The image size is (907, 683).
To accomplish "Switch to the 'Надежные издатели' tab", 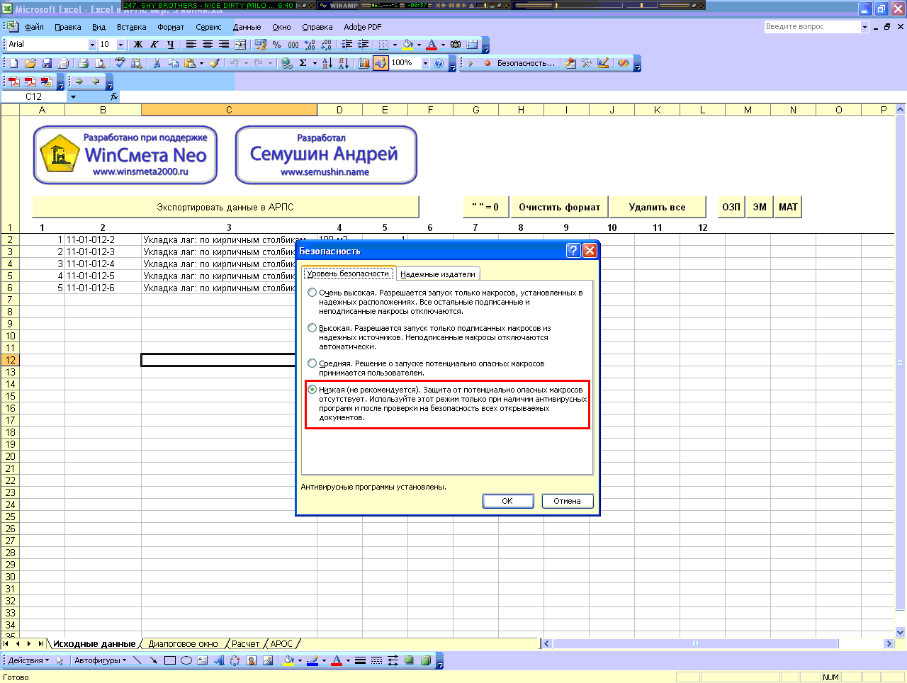I will pos(437,274).
